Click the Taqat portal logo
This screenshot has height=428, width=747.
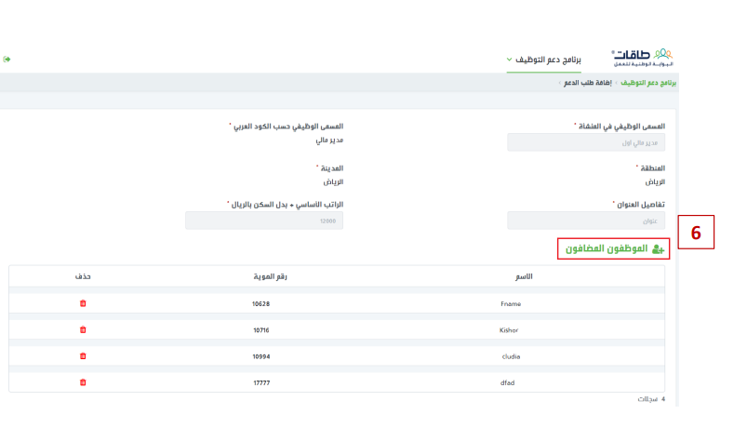pos(643,58)
